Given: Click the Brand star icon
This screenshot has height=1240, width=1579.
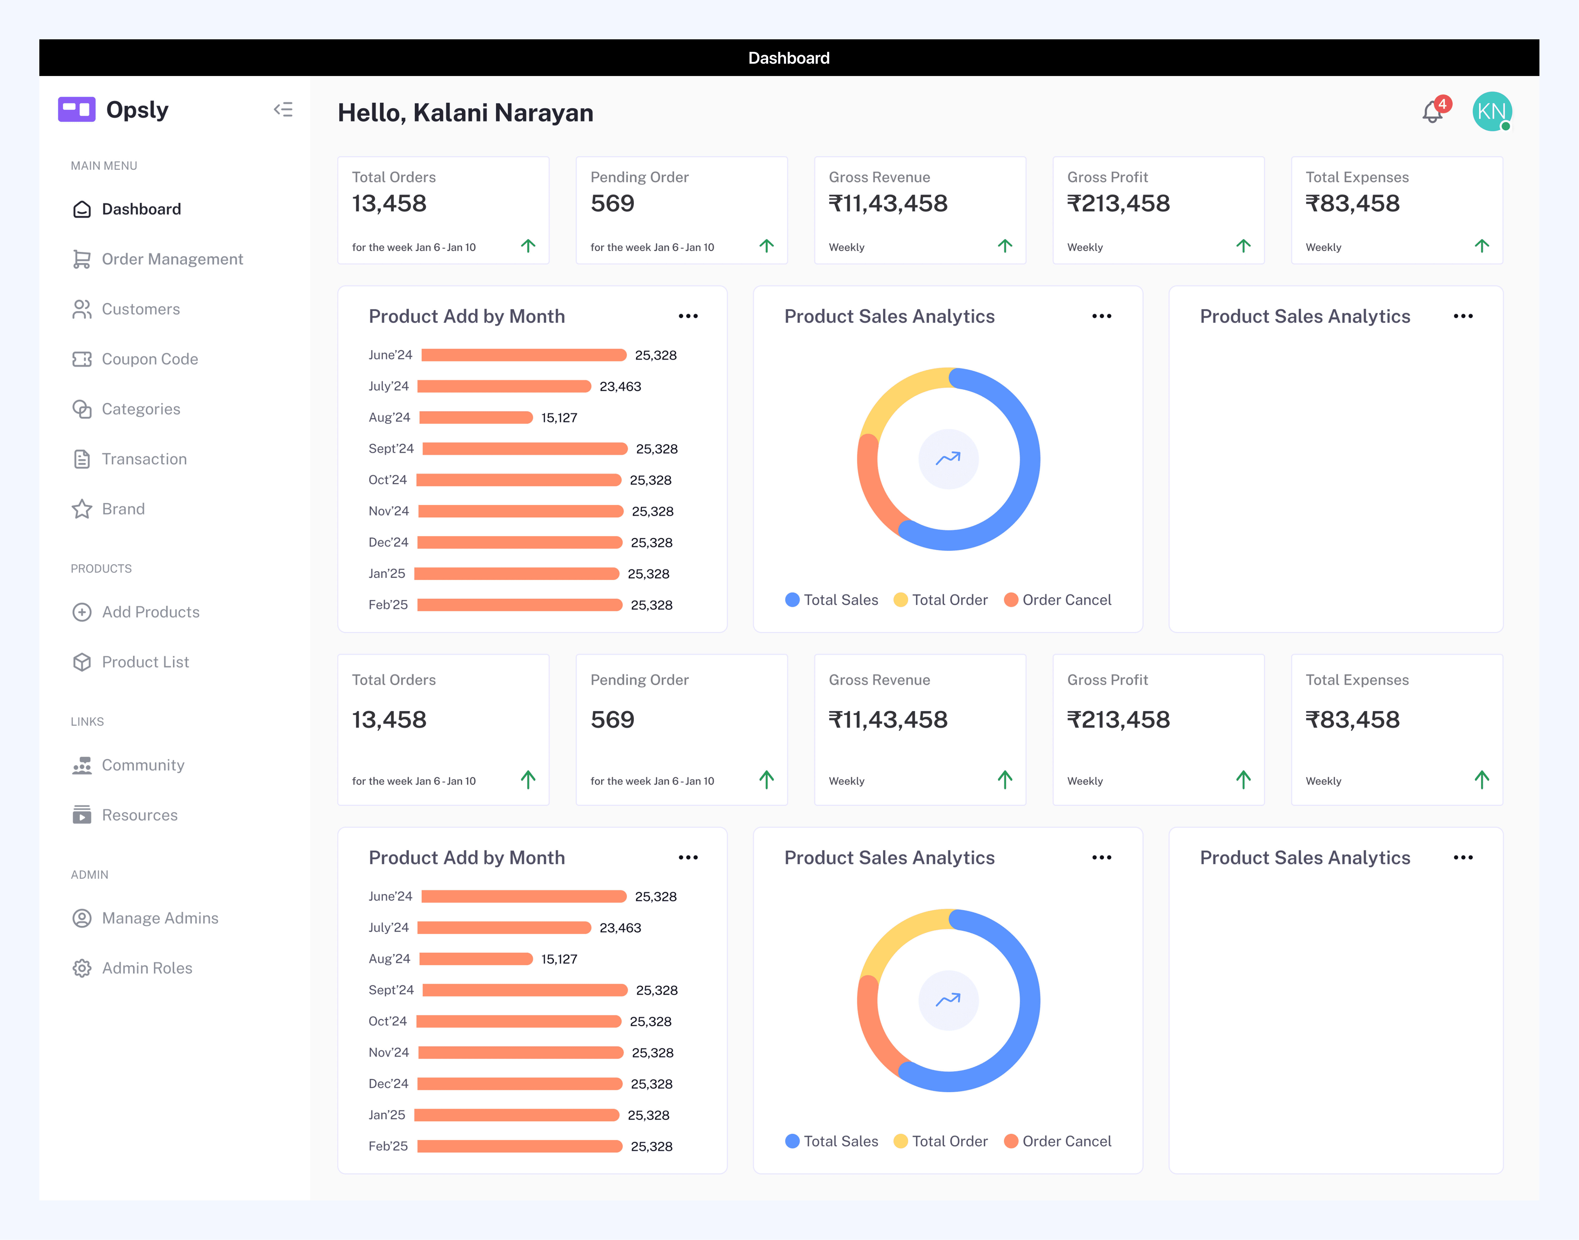Looking at the screenshot, I should click(82, 509).
